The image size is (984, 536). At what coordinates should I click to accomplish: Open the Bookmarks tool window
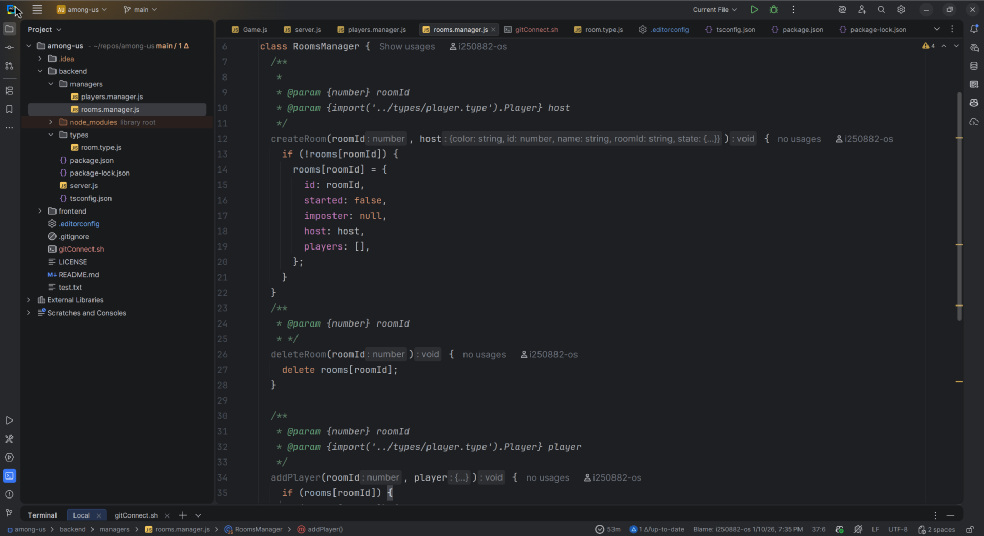(x=9, y=109)
